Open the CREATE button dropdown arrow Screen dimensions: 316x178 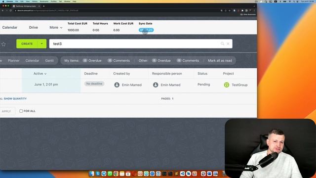pyautogui.click(x=41, y=44)
